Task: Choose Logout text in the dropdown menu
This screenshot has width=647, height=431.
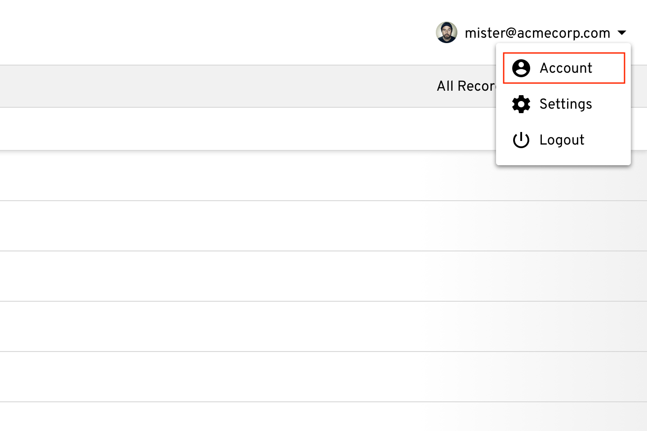Action: pyautogui.click(x=562, y=140)
